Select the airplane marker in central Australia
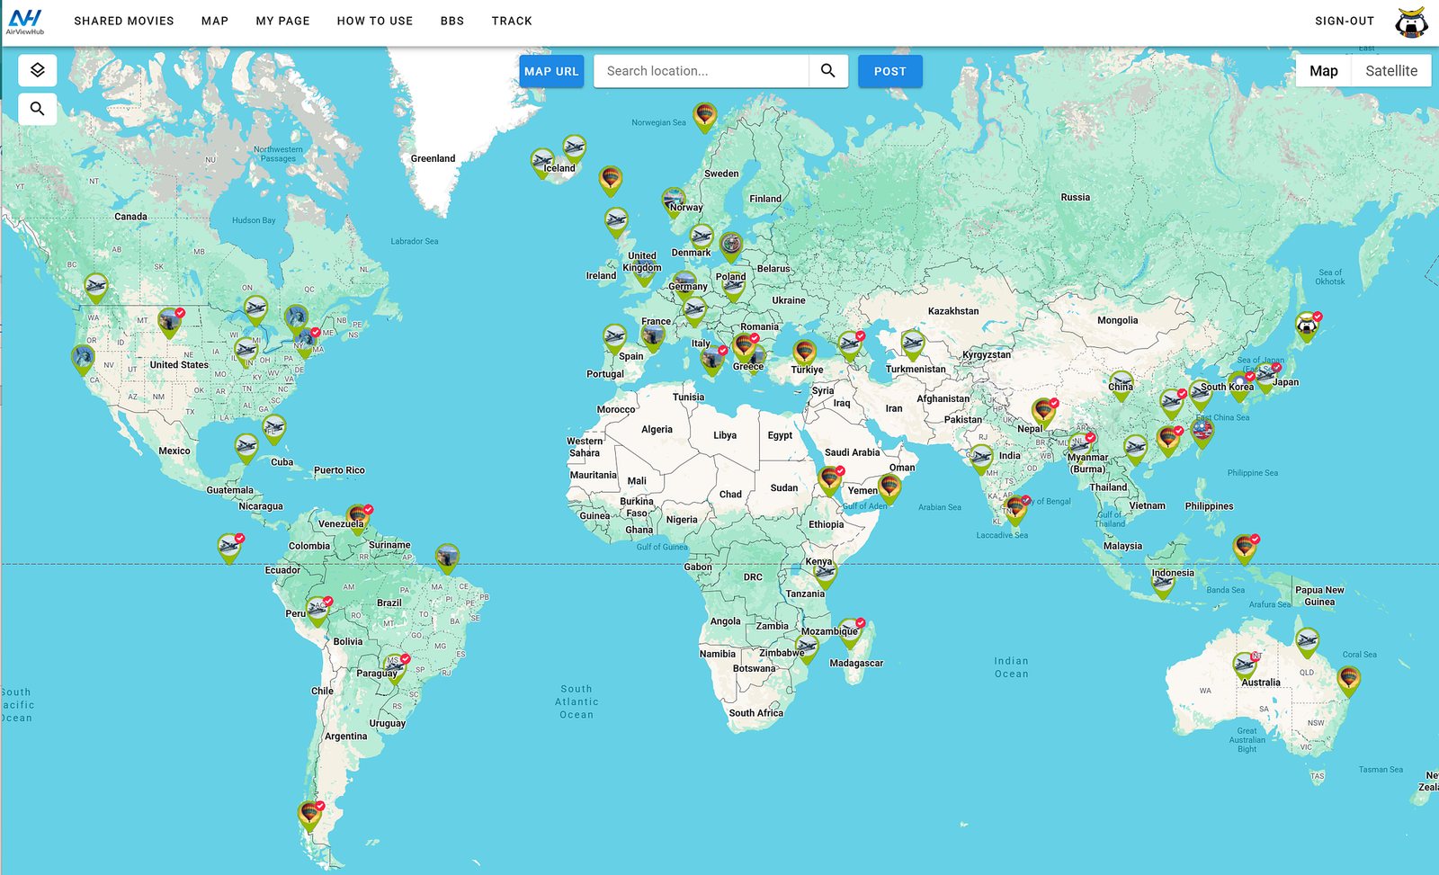The image size is (1439, 875). [x=1245, y=667]
